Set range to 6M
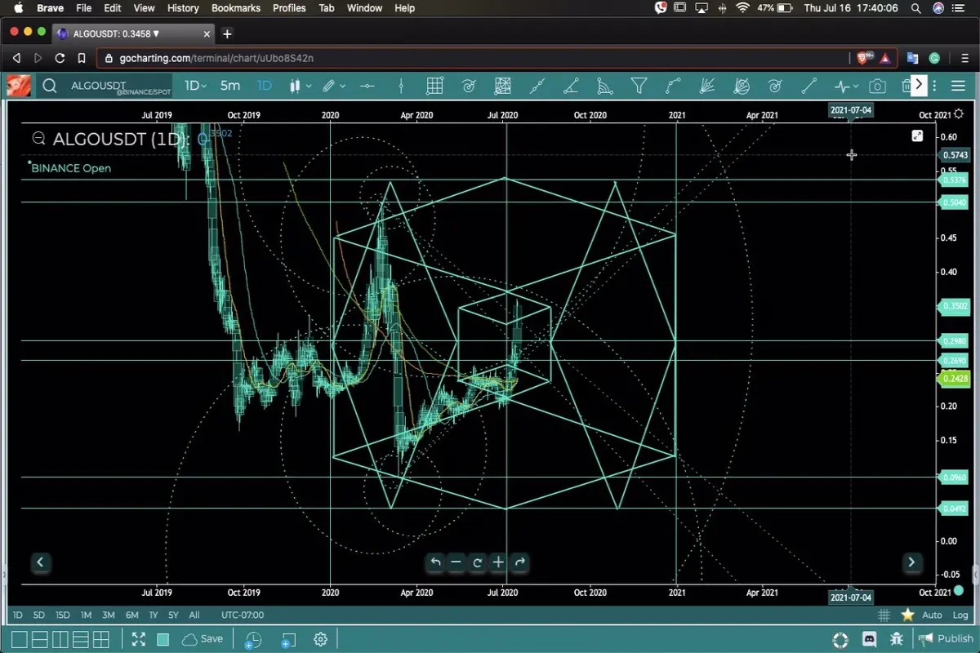The image size is (980, 653). 131,615
